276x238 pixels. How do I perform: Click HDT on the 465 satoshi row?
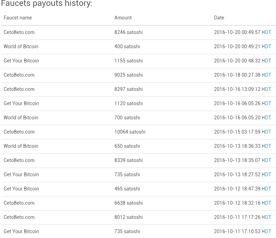pyautogui.click(x=266, y=189)
